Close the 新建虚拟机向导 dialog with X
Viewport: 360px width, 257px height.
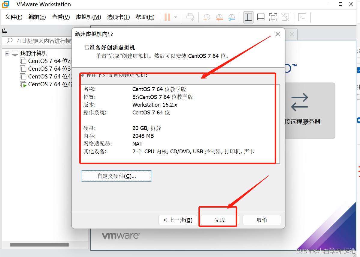[277, 34]
